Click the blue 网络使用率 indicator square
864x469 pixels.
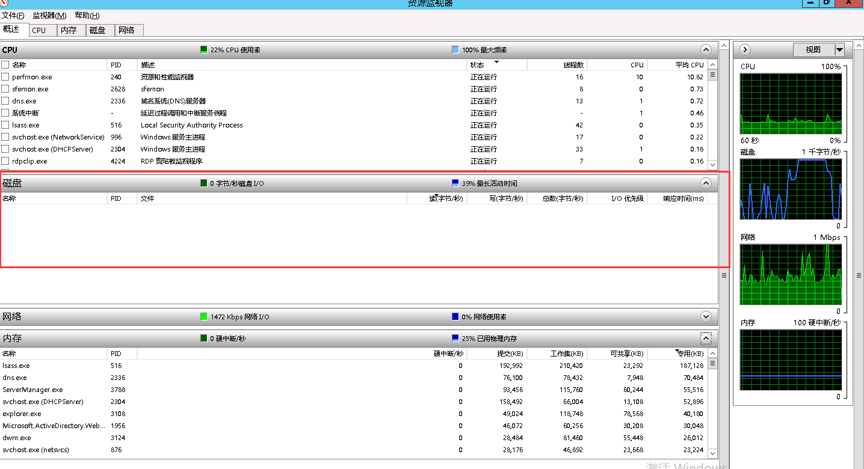[x=455, y=316]
